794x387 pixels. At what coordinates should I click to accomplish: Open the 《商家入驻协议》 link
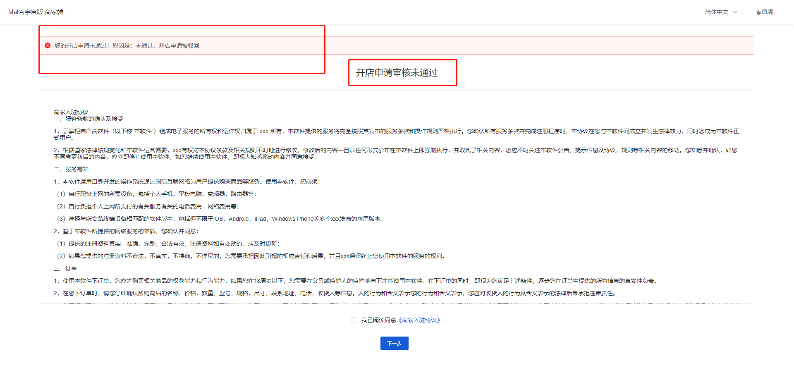point(419,320)
